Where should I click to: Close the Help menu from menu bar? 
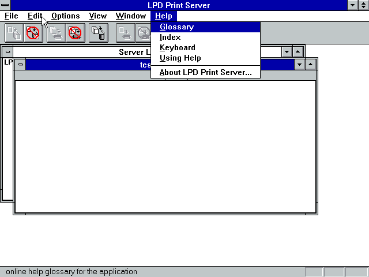click(x=164, y=16)
